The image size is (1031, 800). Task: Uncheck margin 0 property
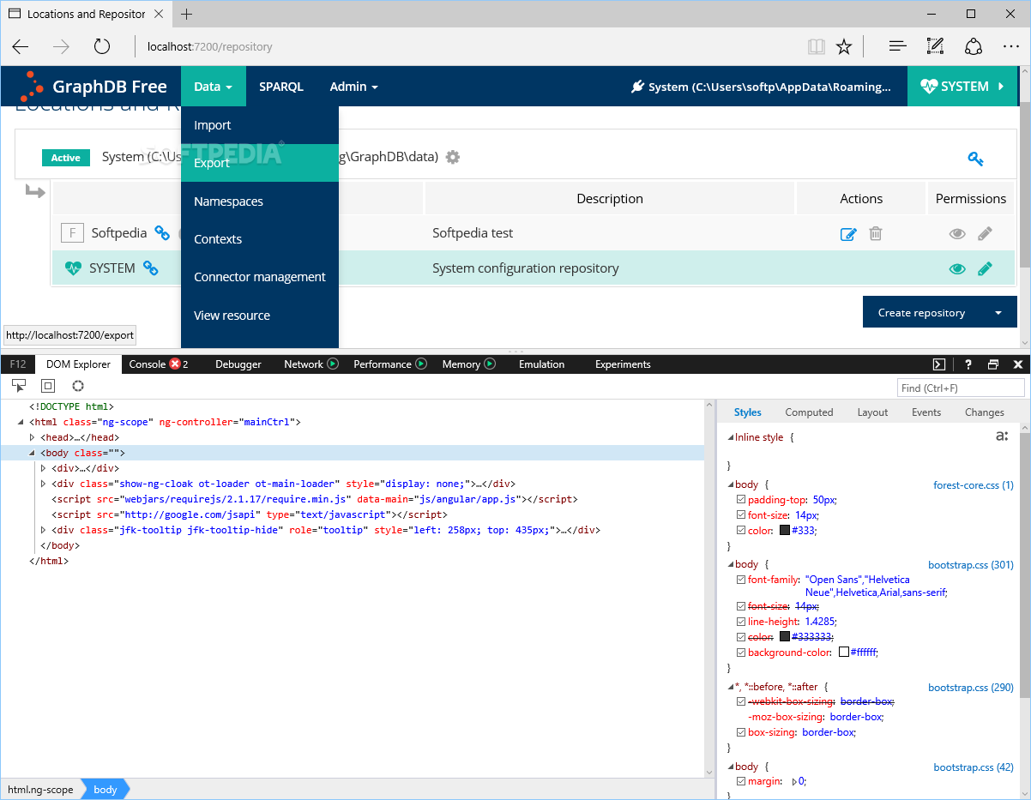[x=741, y=781]
